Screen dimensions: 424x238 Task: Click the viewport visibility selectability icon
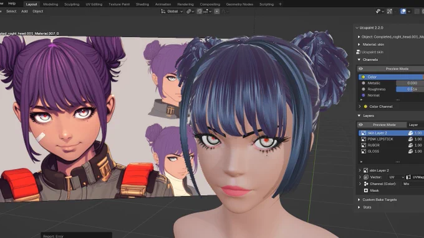378,11
